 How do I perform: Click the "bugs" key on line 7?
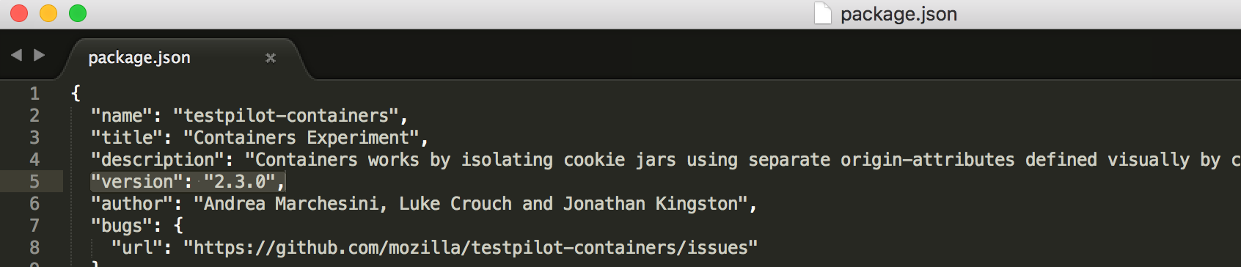122,226
